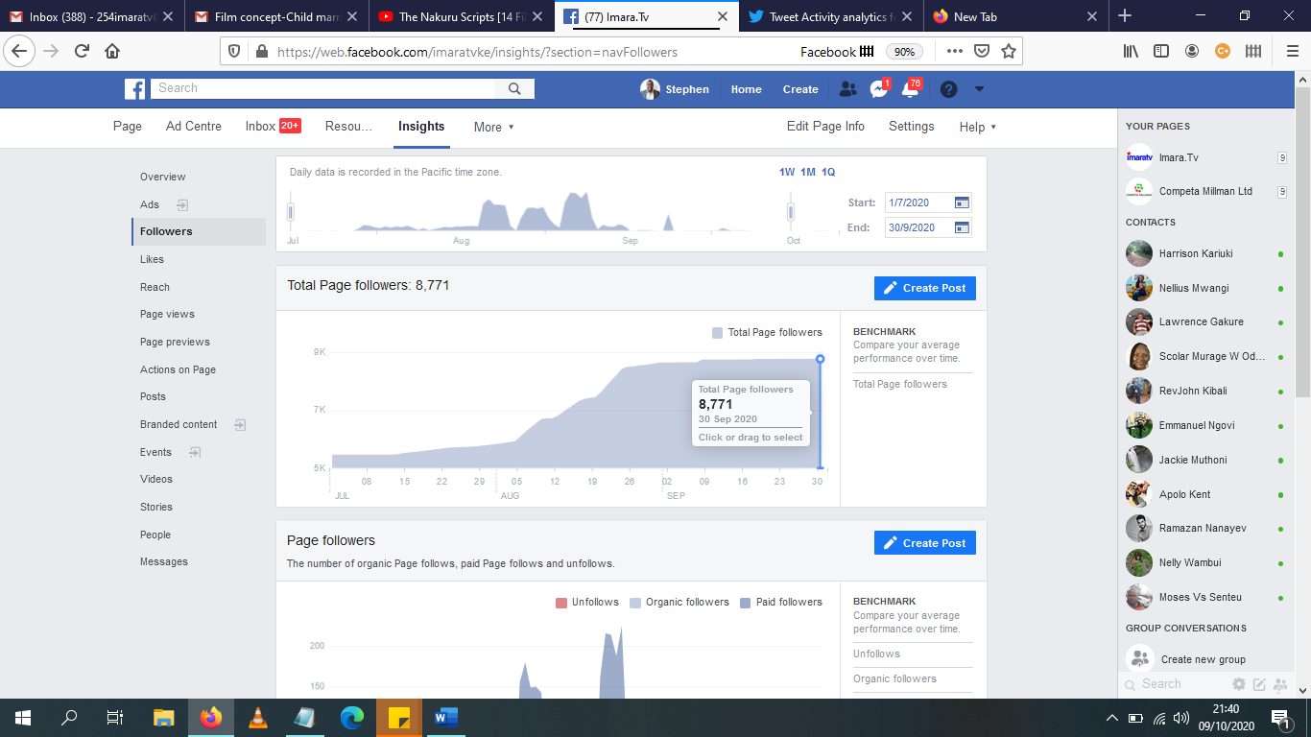Open Facebook Messenger icon in header
The width and height of the screenshot is (1311, 737).
click(878, 89)
